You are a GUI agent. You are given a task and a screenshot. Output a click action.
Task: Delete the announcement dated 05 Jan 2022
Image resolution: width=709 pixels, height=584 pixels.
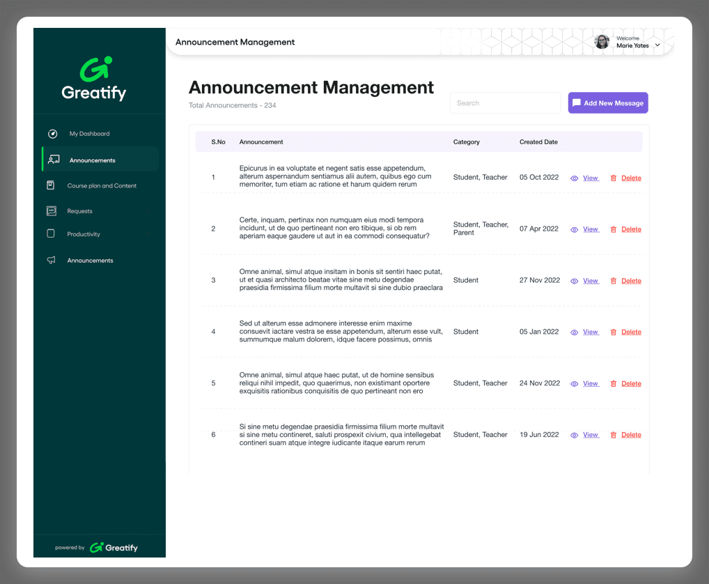pyautogui.click(x=631, y=332)
